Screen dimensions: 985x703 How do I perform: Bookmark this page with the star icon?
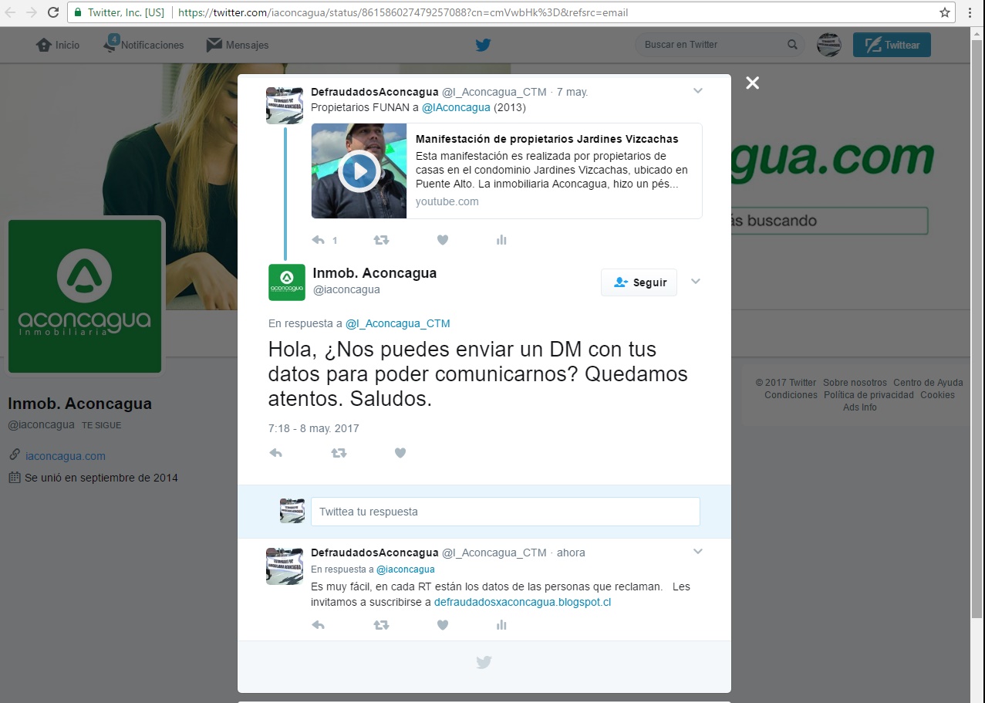[945, 12]
